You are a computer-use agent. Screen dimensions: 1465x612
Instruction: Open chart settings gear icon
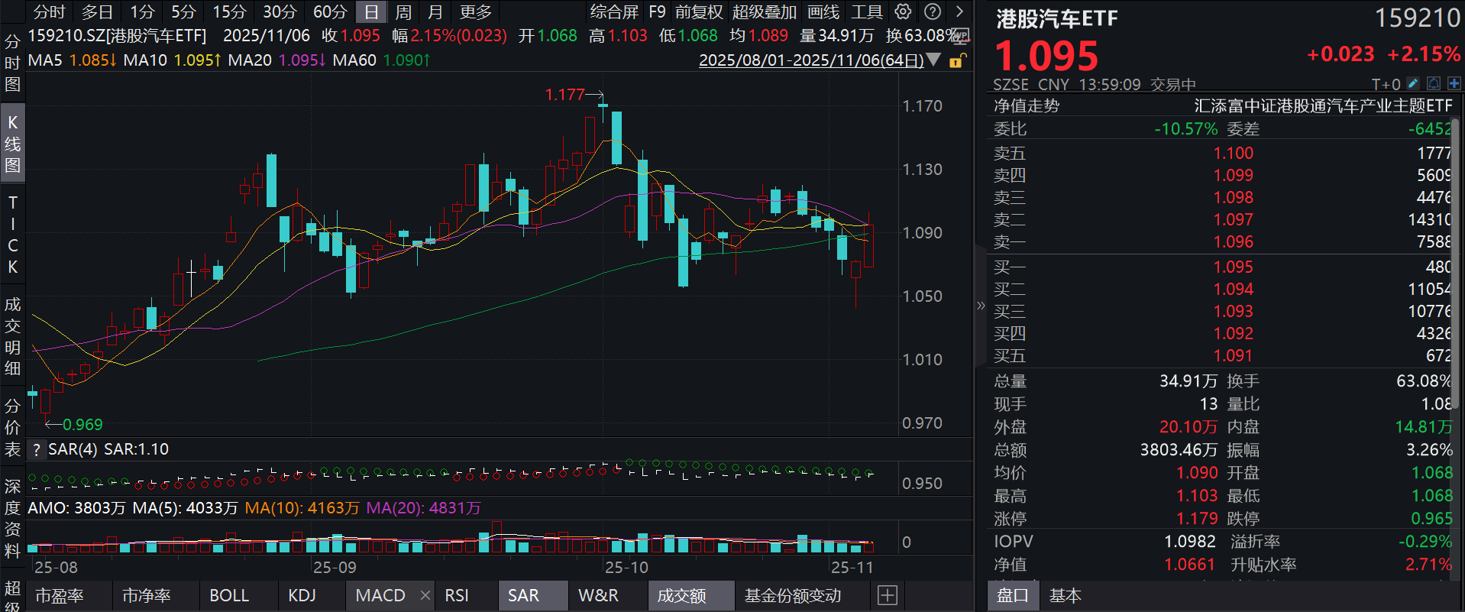click(903, 11)
